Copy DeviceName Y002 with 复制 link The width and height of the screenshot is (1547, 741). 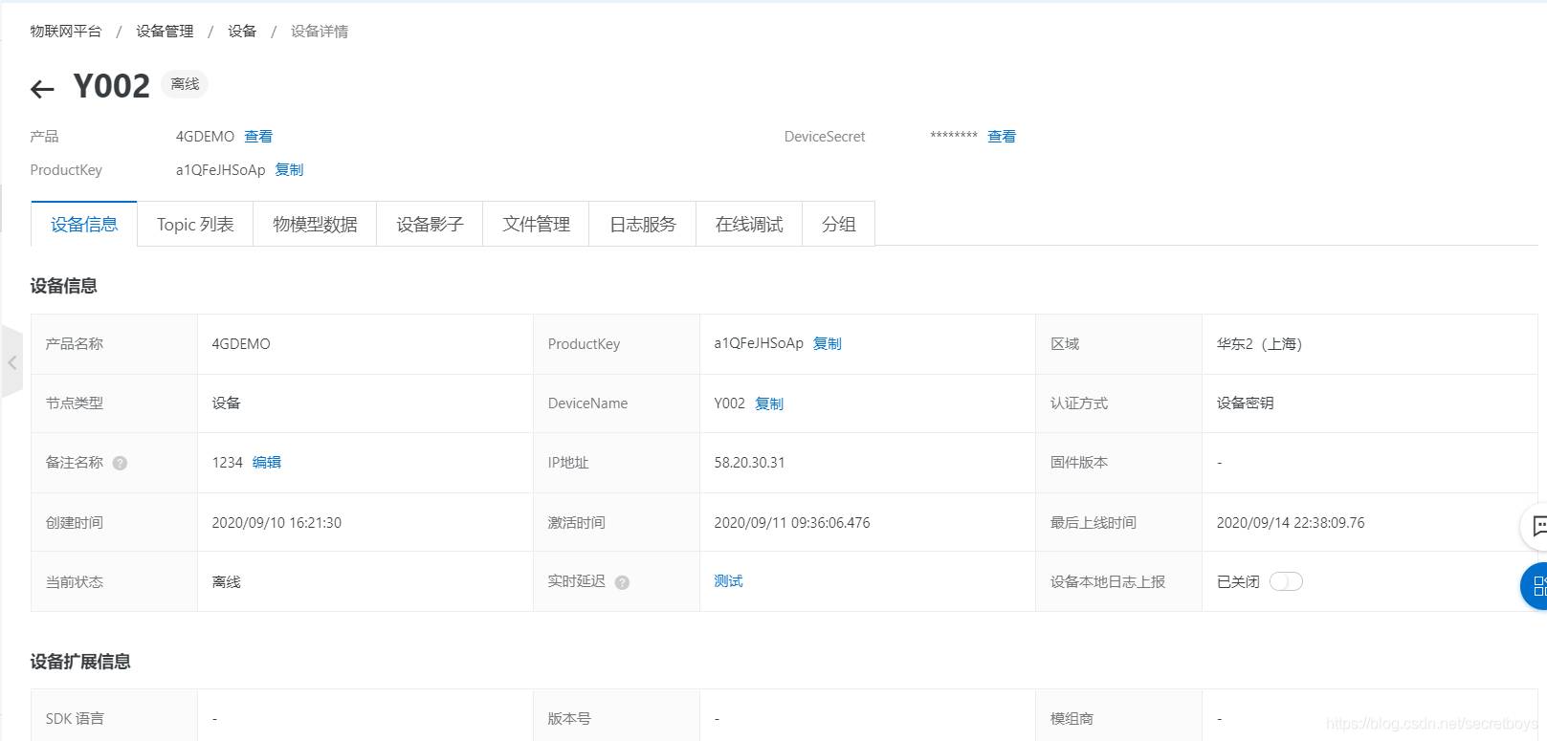click(x=769, y=403)
